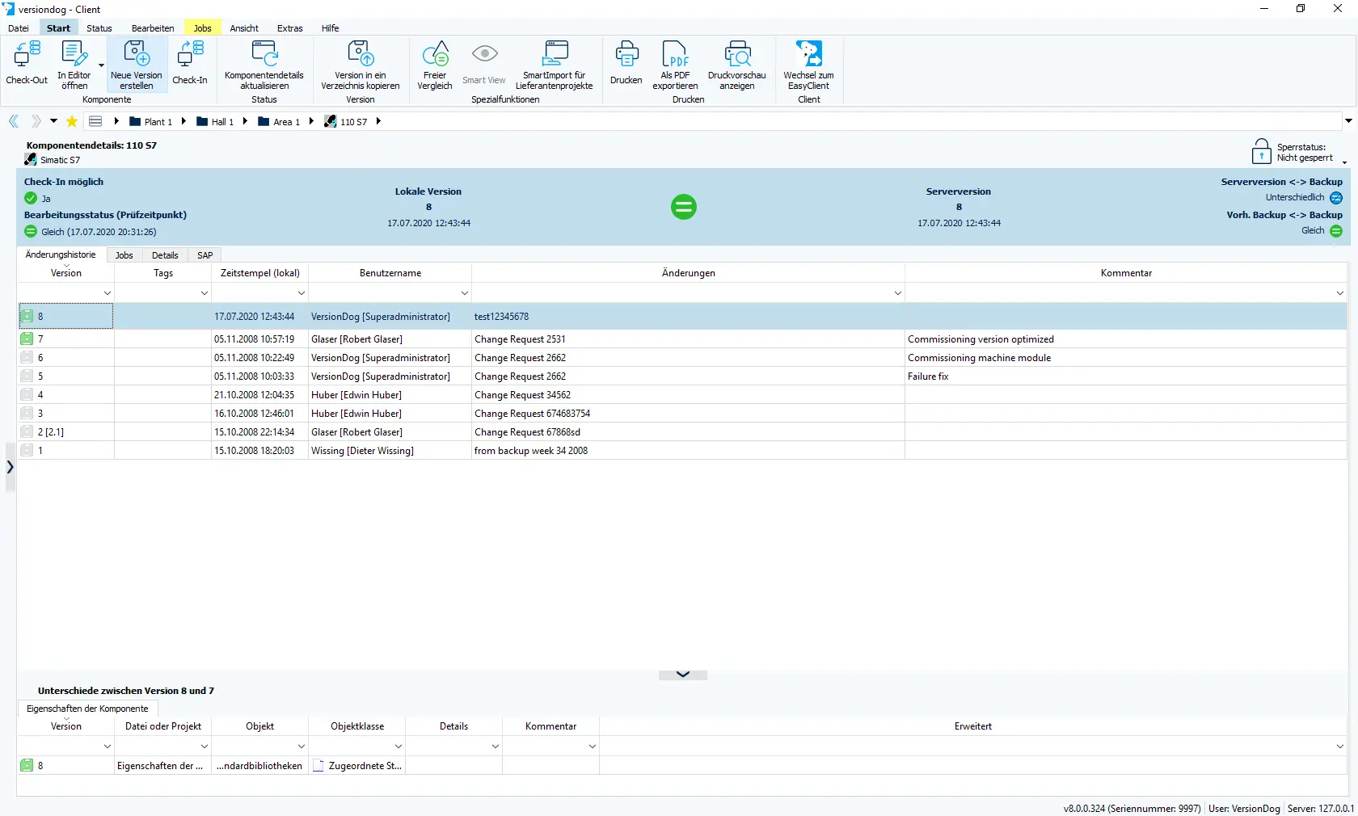Screen dimensions: 1358x816
Task: Click the Objektklasse column header
Action: (x=357, y=726)
